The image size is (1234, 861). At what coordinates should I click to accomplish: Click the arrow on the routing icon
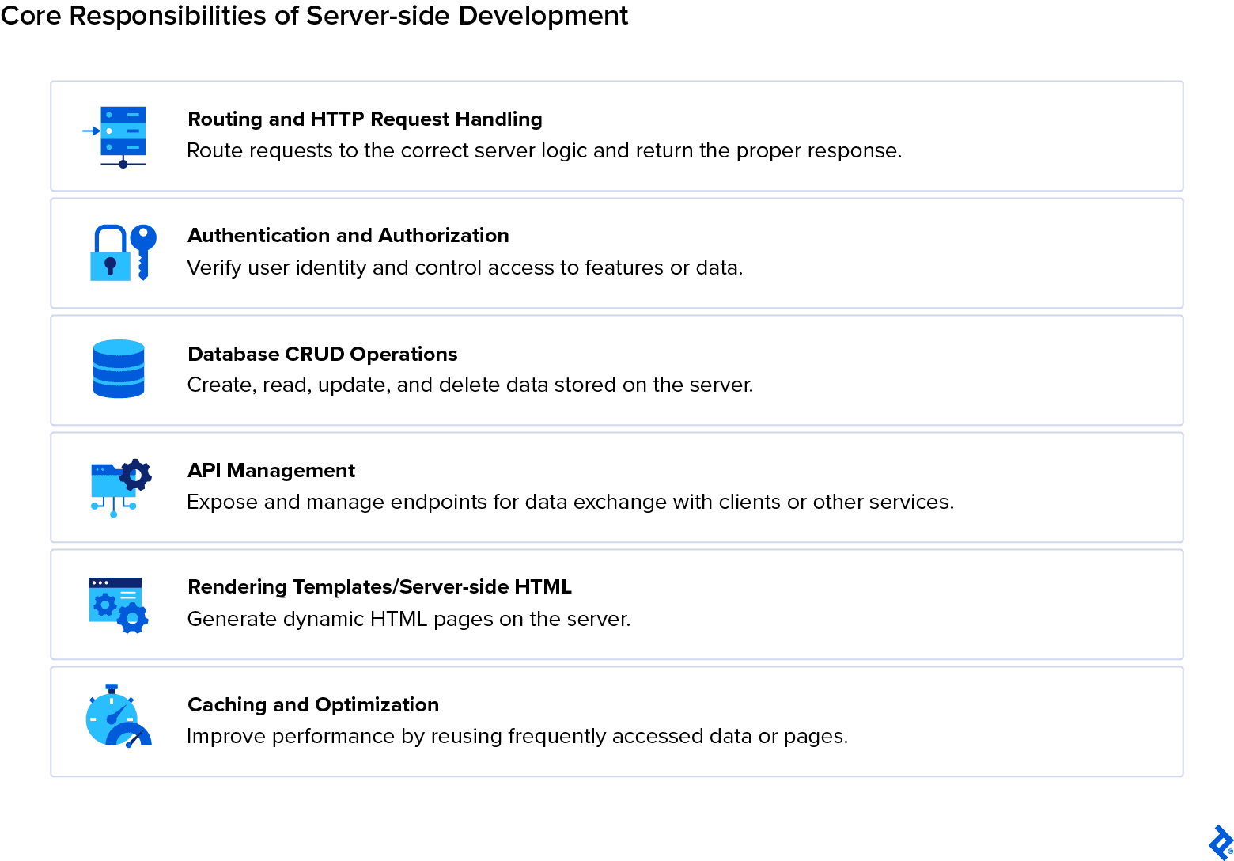pyautogui.click(x=89, y=128)
